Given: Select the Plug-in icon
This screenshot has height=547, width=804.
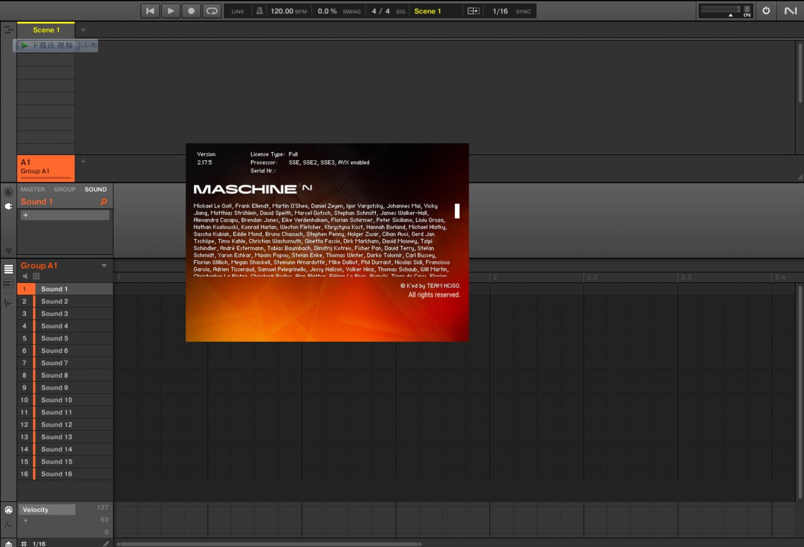Looking at the screenshot, I should coord(8,206).
